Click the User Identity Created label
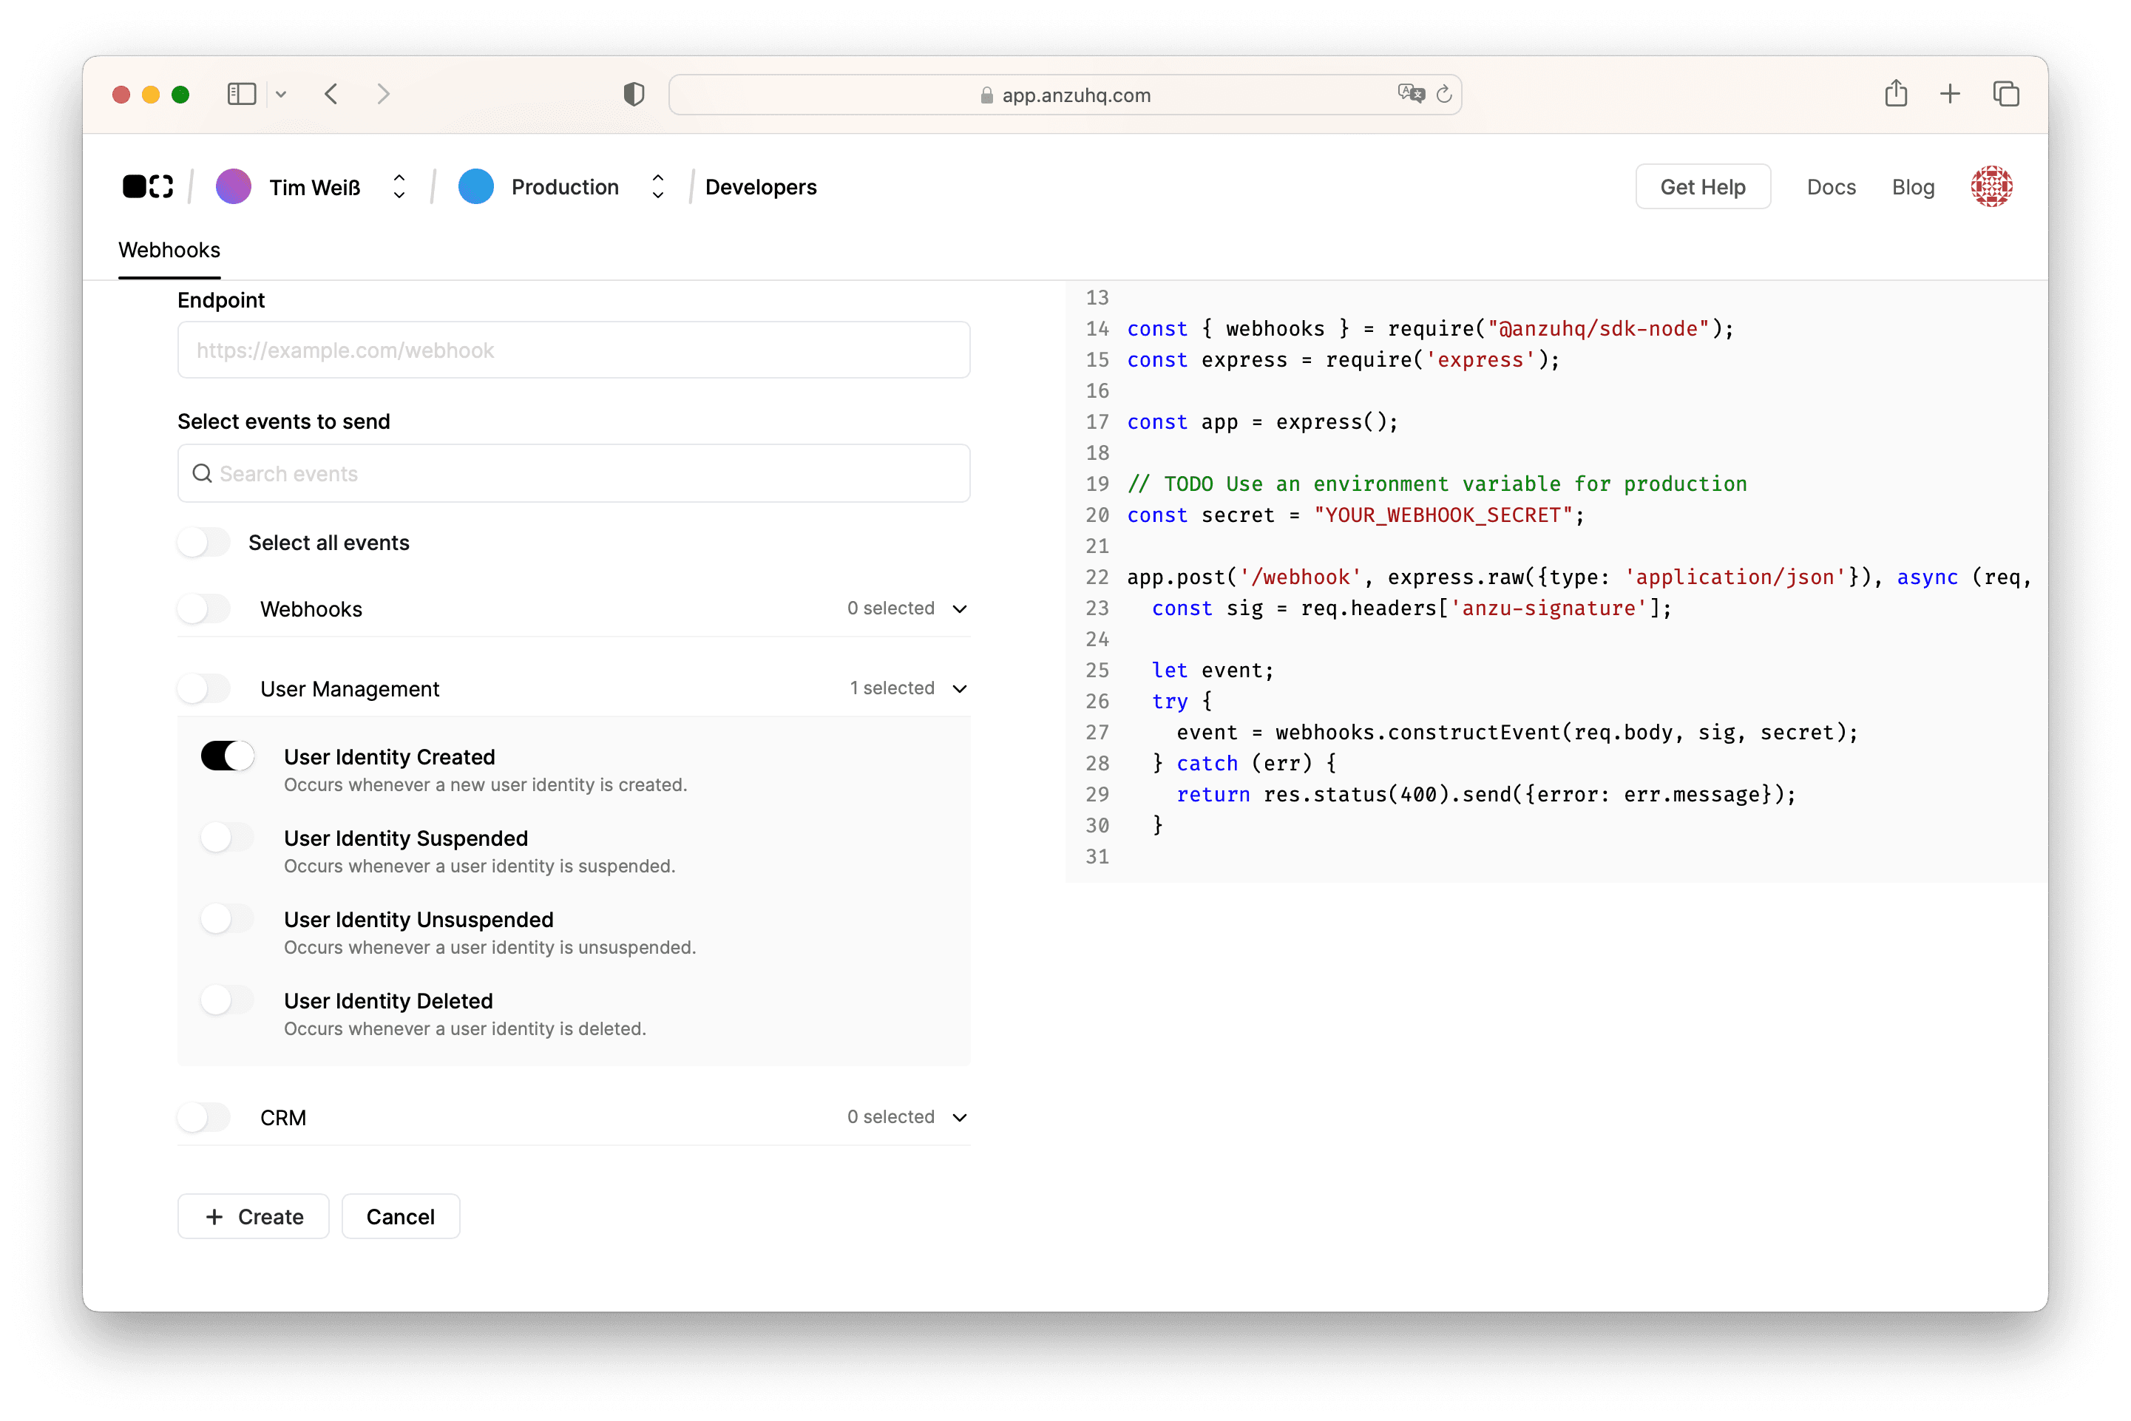Viewport: 2131px width, 1421px height. pos(390,757)
